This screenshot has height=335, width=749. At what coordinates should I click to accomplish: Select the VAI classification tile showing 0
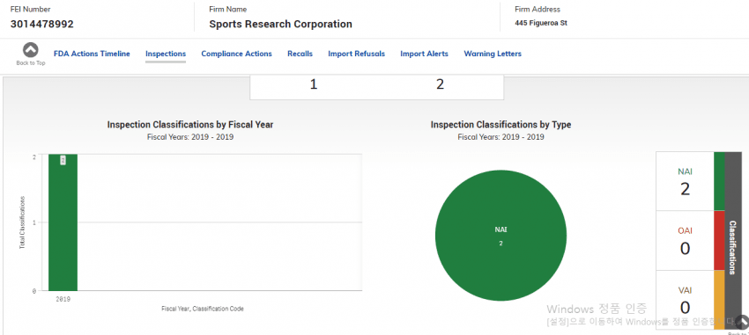(685, 300)
